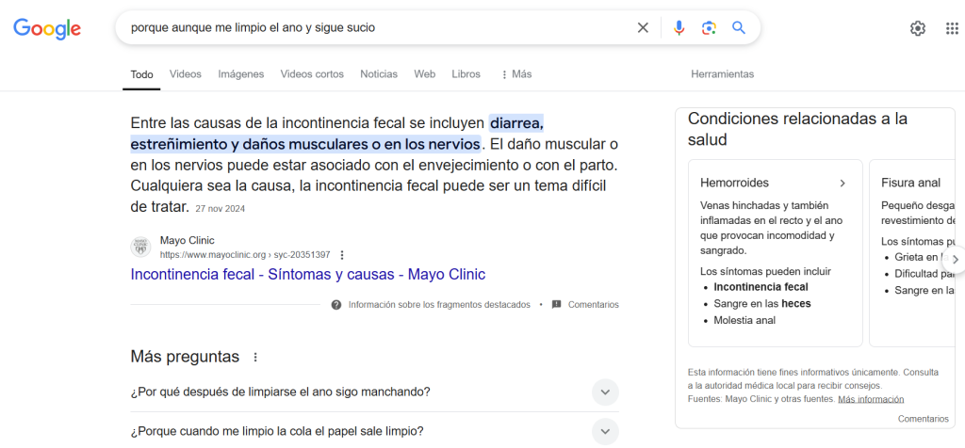Switch to the Imágenes tab
This screenshot has width=965, height=448.
[240, 74]
